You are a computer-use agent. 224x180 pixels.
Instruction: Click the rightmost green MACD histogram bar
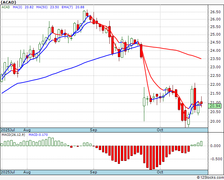coord(201,143)
